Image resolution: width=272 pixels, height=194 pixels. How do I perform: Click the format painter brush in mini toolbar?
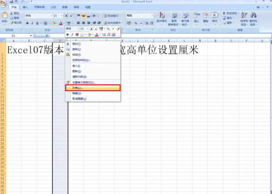[118, 29]
